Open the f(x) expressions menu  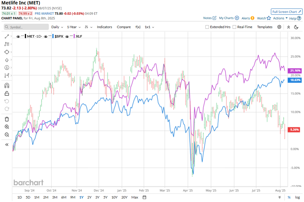click(x=138, y=27)
